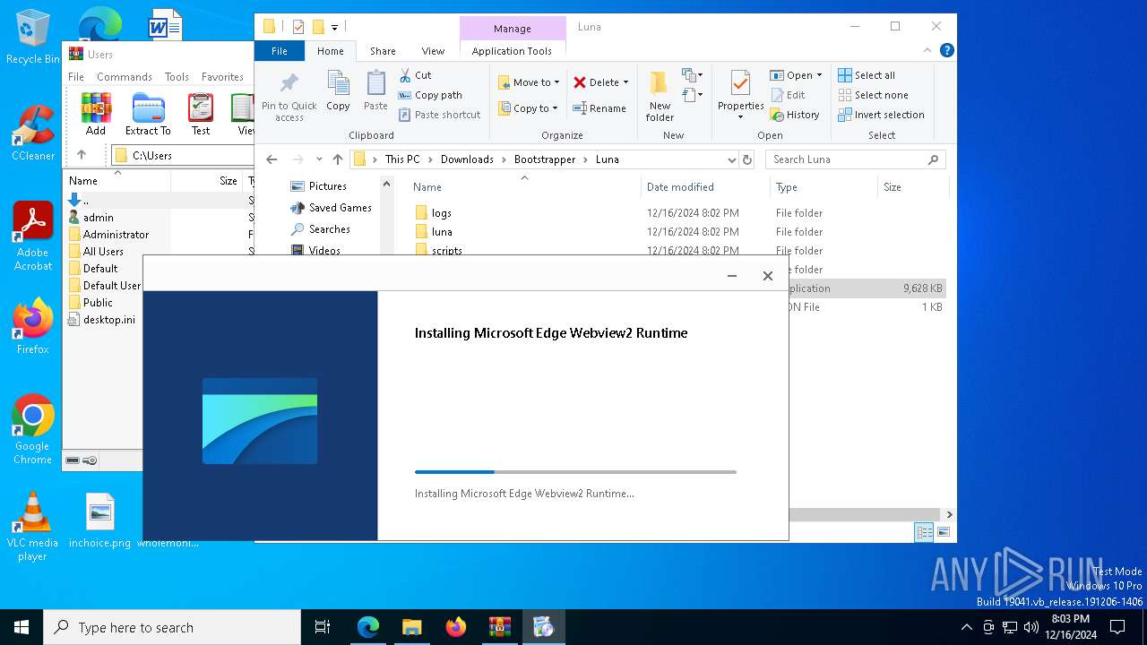Open WinRAR Favorites menu
The image size is (1147, 645).
[222, 77]
